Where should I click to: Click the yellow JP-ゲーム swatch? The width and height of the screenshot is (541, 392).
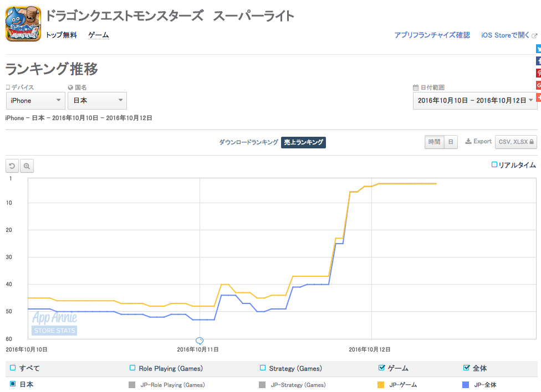(381, 385)
